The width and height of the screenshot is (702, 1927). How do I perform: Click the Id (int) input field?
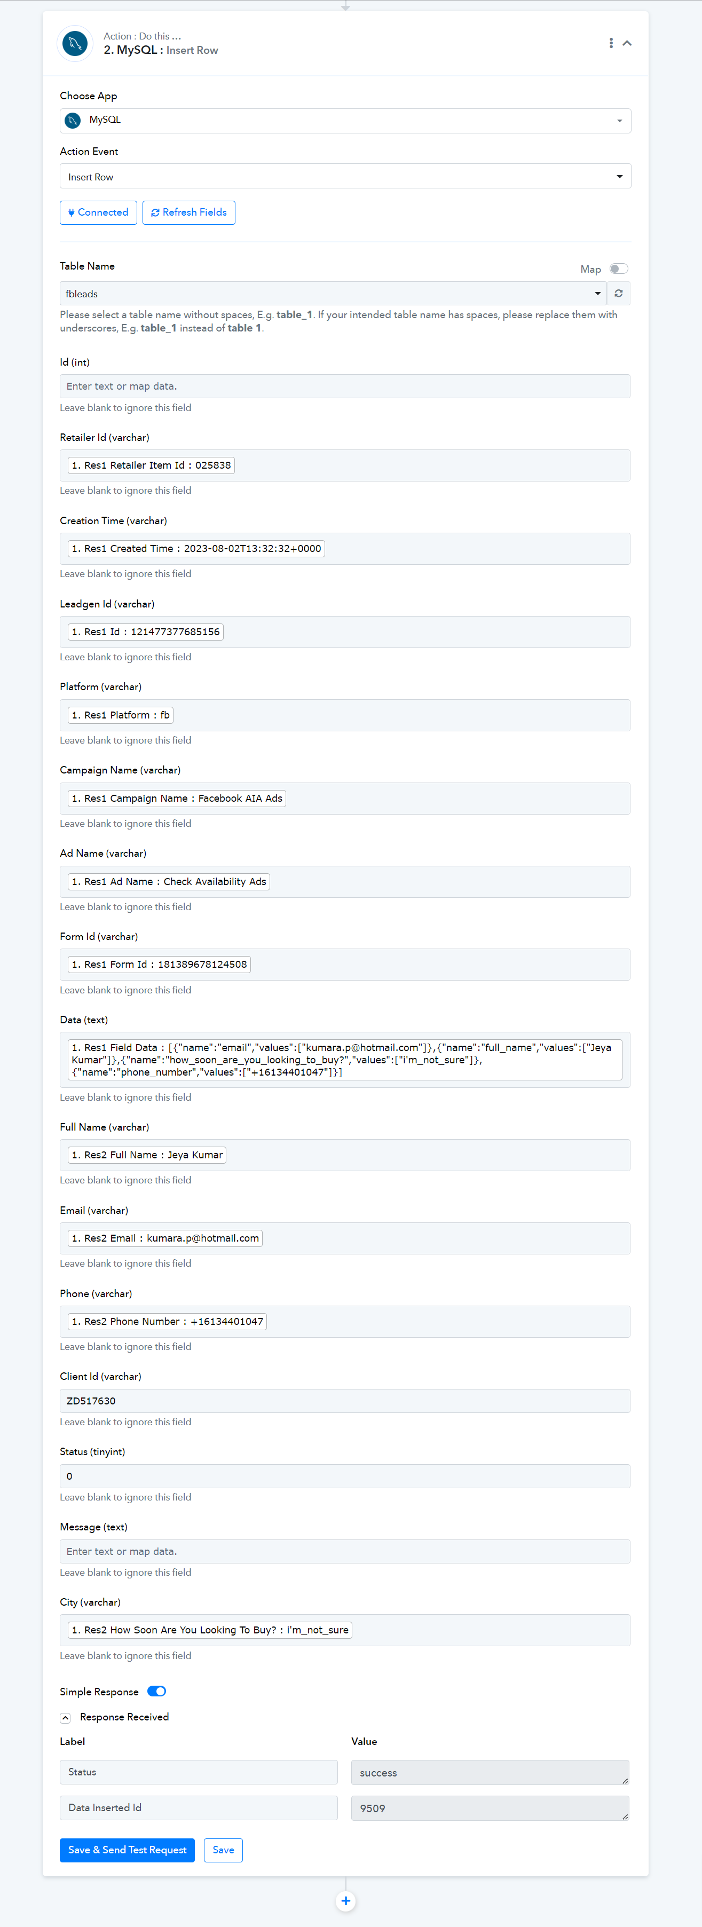coord(345,386)
